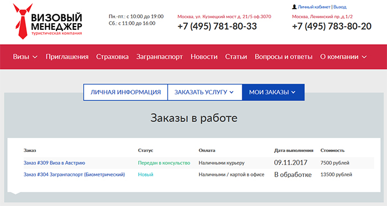Click the Кузнецкий мост office address
Viewport: 387px width, 206px height.
(224, 17)
